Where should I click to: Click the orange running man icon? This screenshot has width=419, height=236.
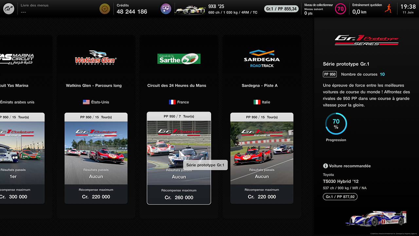pyautogui.click(x=389, y=9)
